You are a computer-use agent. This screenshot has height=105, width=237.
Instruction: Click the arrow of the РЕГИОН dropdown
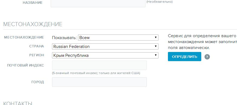point(155,55)
